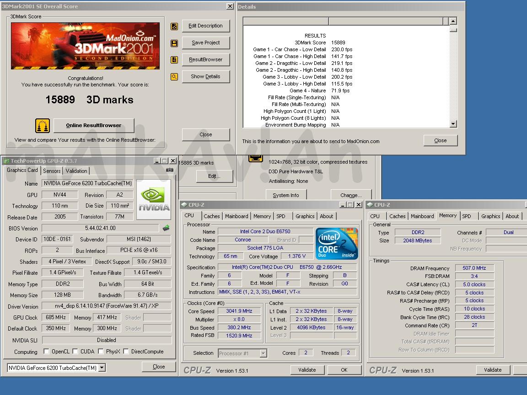Screen dimensions: 527x395
Task: Click the Rated FSB value 1520.9 MHz
Action: pos(239,336)
